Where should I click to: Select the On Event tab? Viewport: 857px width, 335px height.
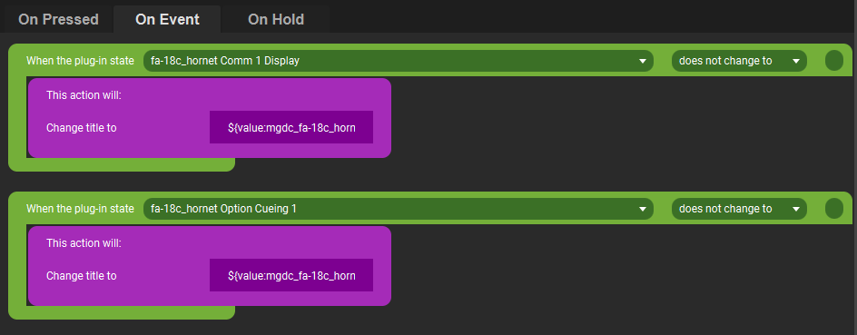click(x=167, y=20)
